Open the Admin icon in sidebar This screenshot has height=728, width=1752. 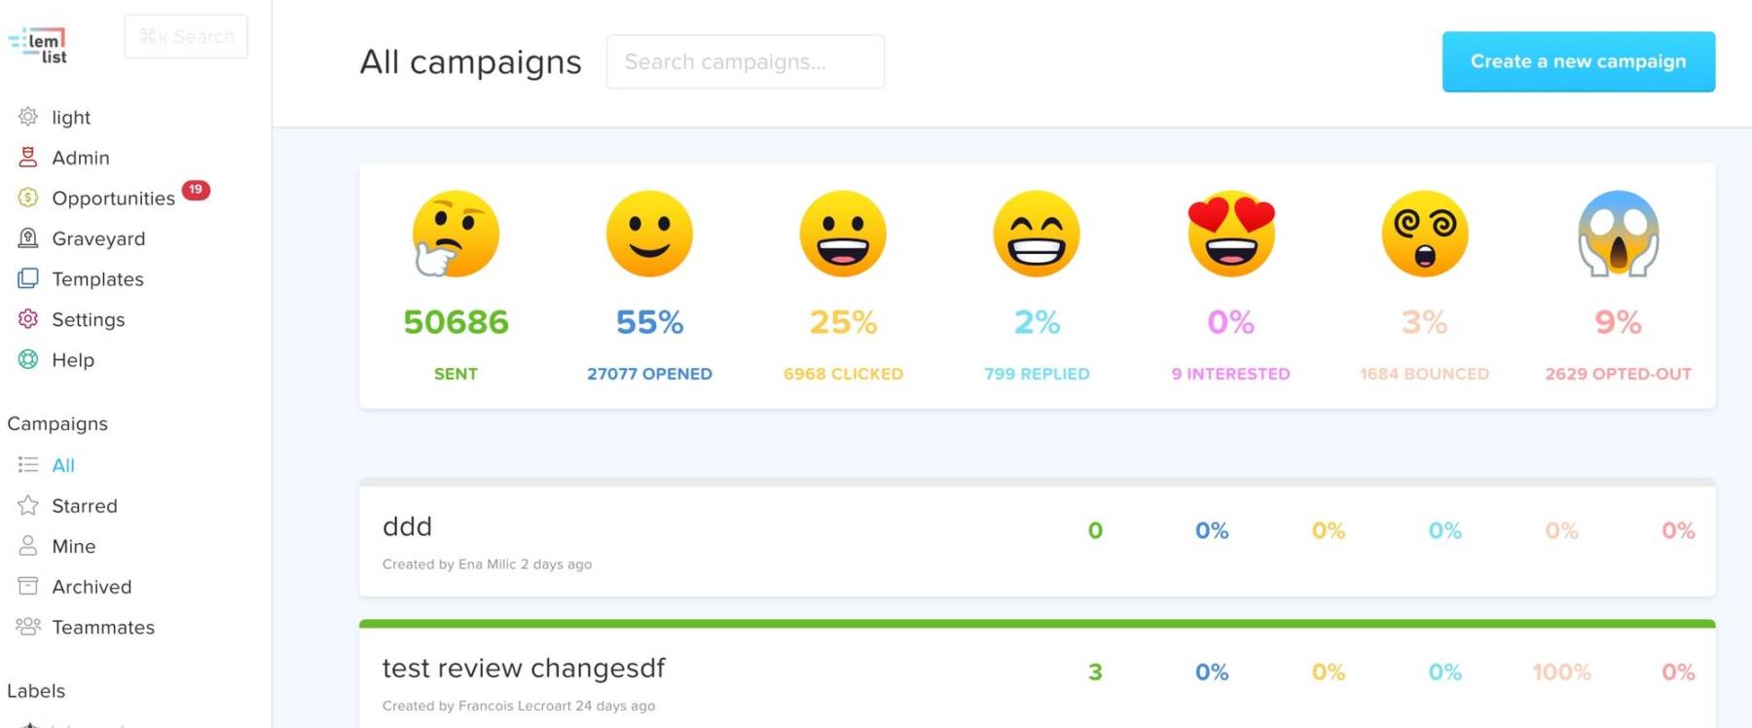(28, 158)
